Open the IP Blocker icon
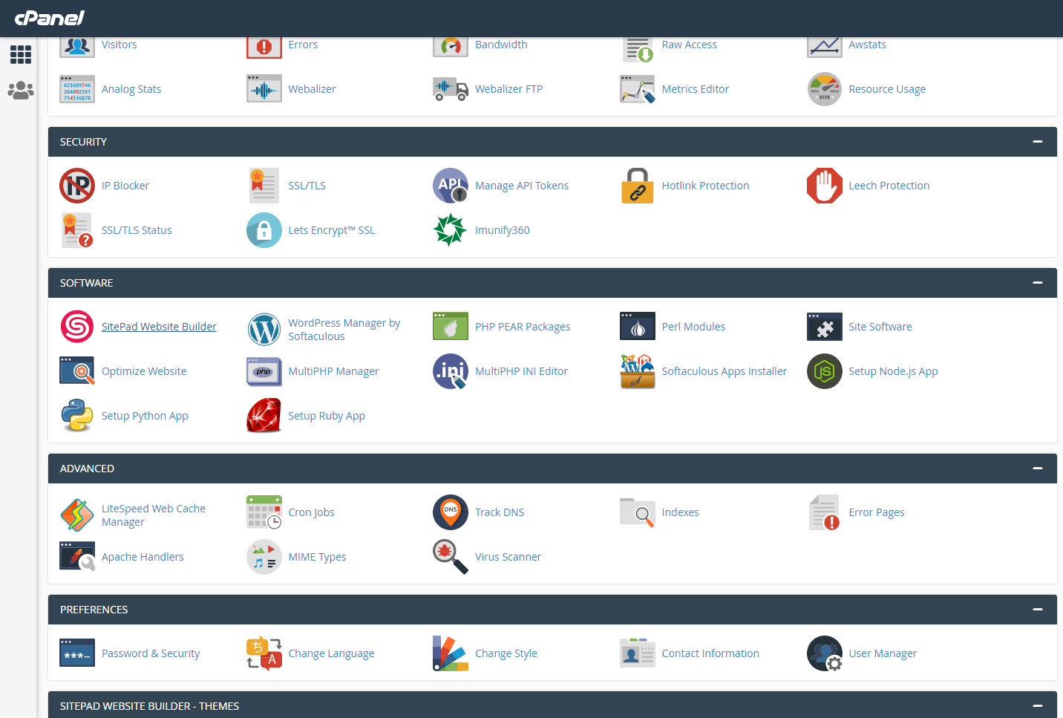1063x718 pixels. point(77,186)
